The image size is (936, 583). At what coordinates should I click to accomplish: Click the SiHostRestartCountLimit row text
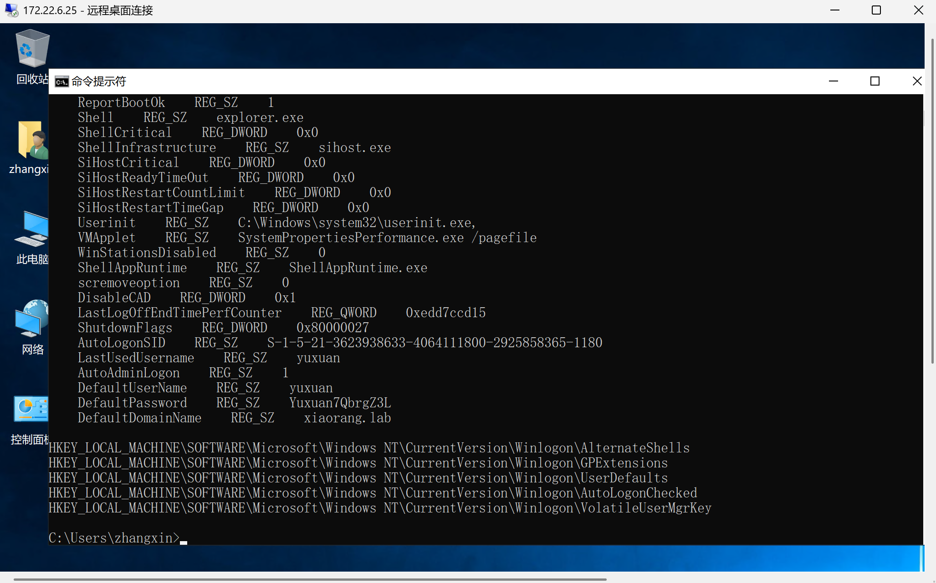[234, 193]
